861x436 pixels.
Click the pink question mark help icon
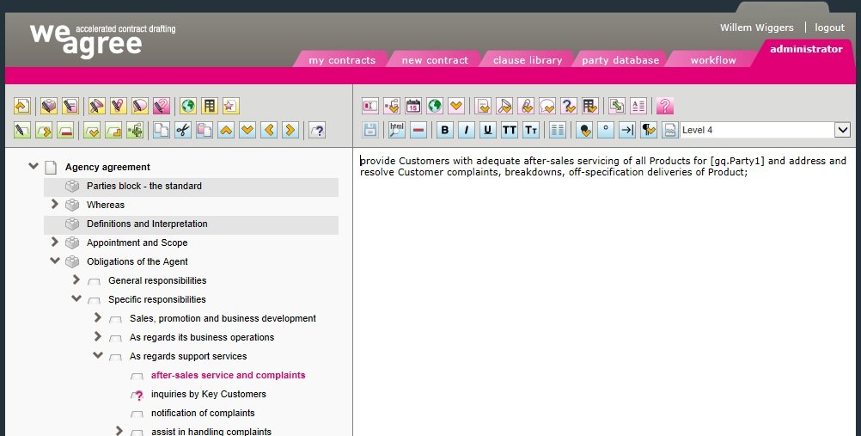pyautogui.click(x=664, y=107)
